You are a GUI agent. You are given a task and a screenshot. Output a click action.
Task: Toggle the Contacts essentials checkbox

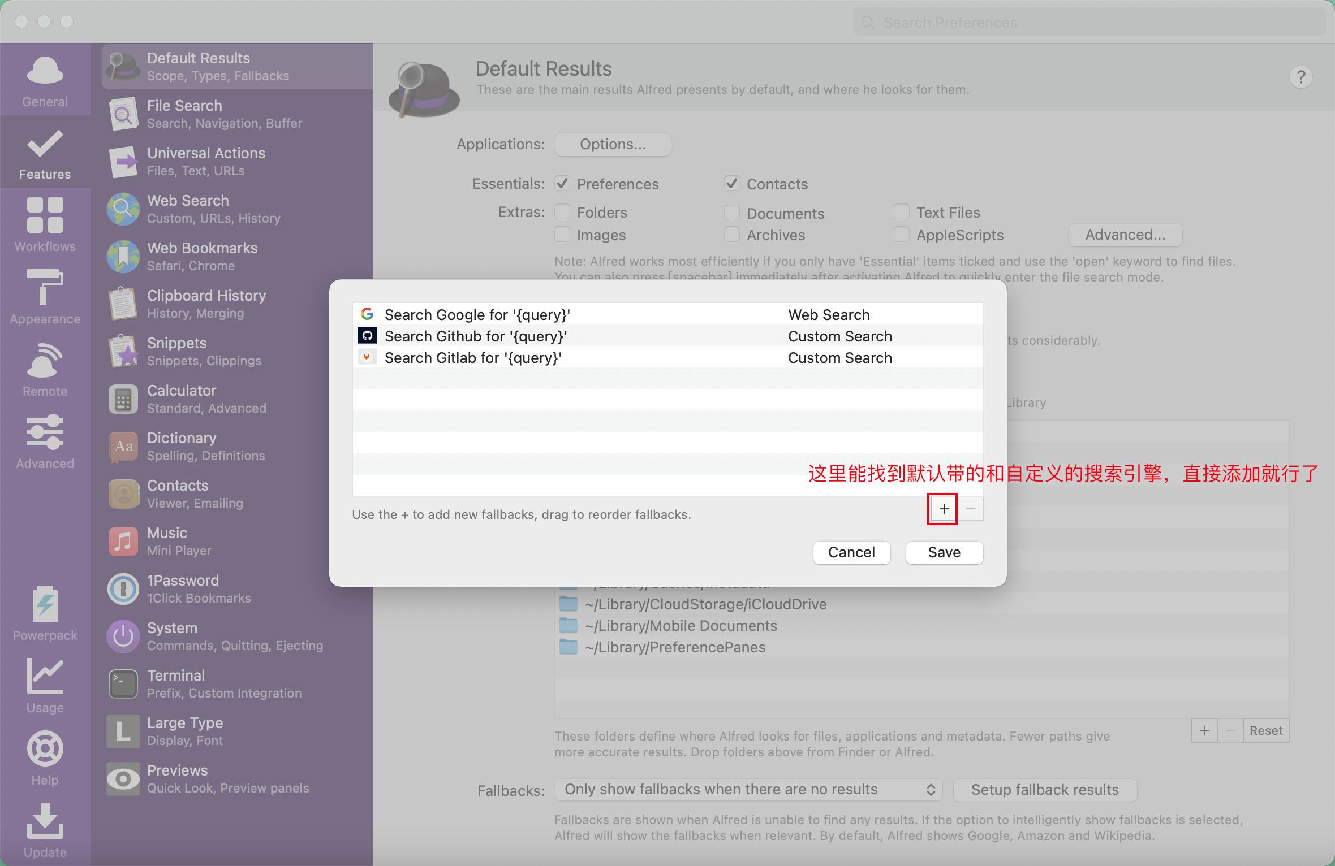tap(730, 184)
